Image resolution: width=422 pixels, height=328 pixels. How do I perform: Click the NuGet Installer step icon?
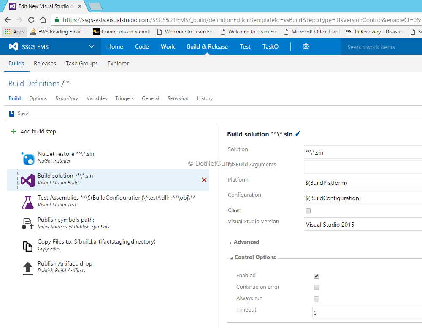tap(28, 158)
